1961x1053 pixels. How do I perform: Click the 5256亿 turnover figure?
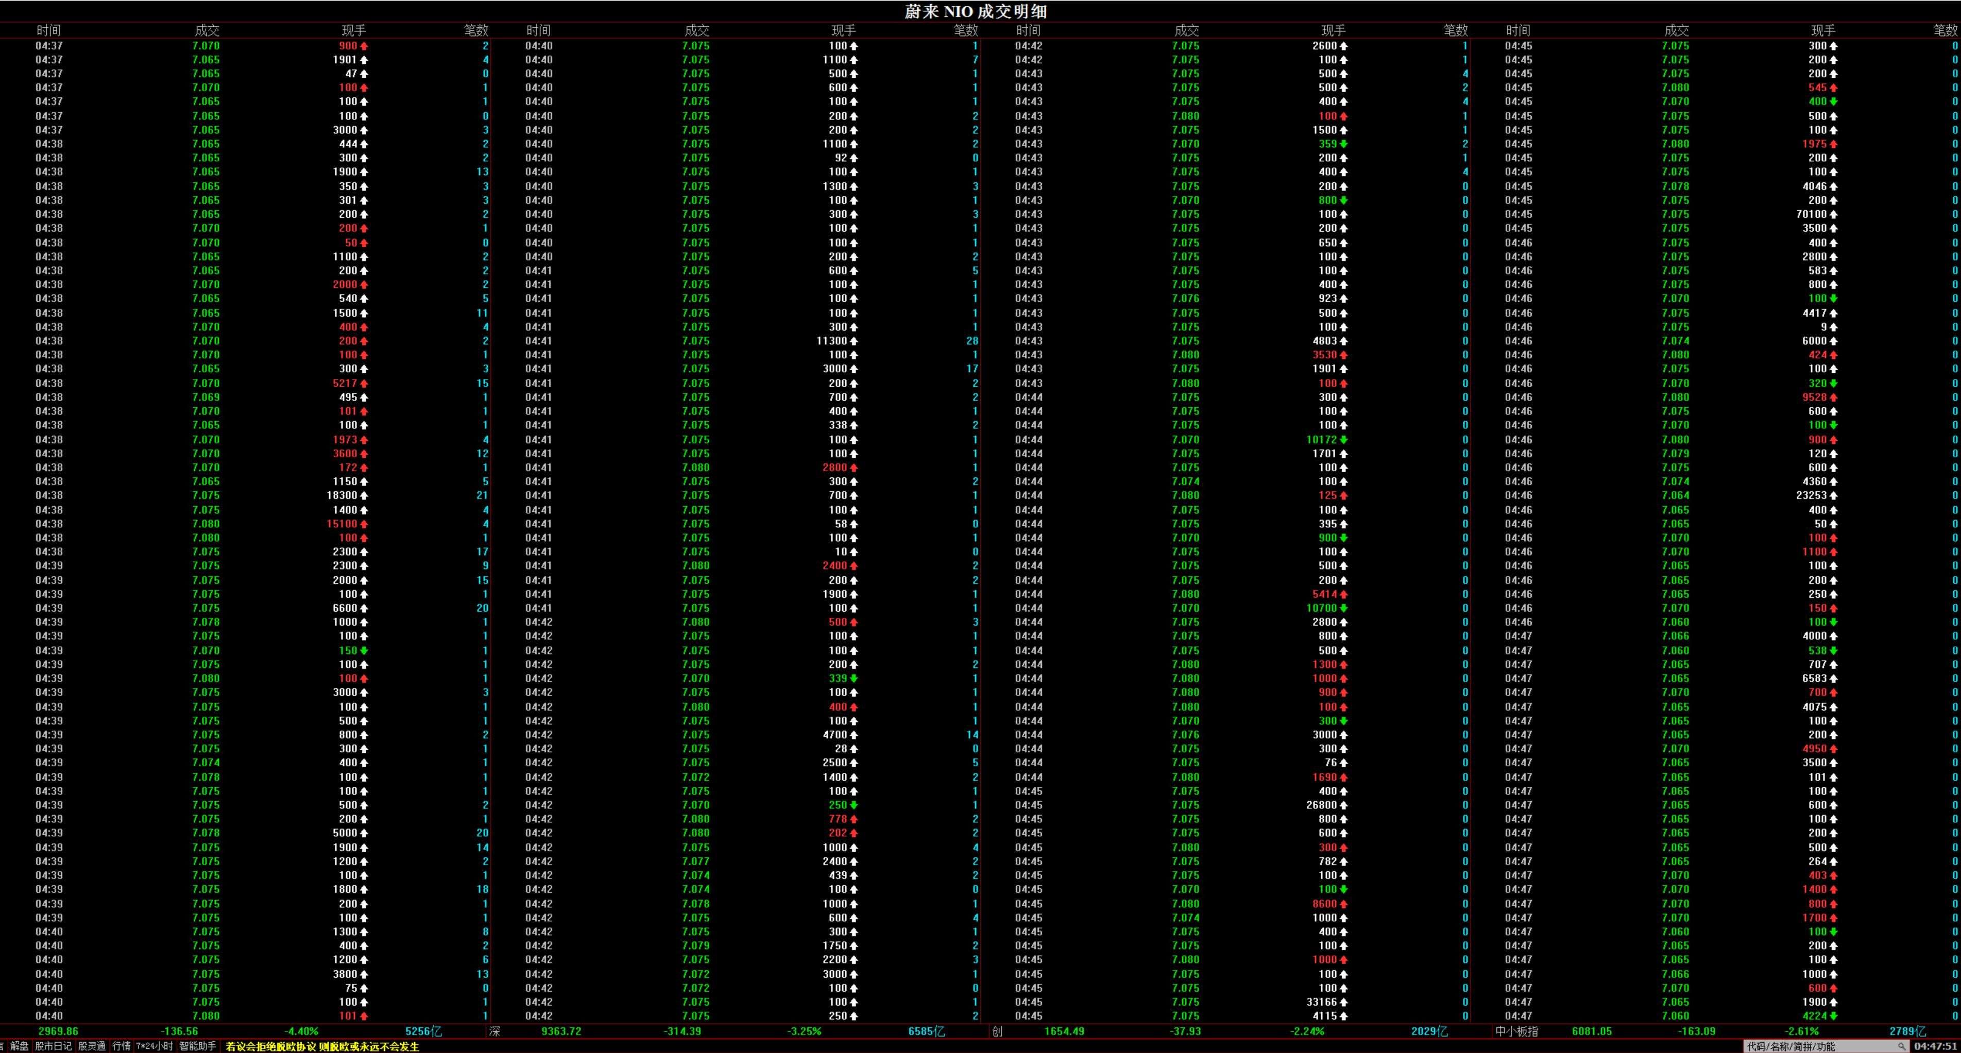[423, 1032]
